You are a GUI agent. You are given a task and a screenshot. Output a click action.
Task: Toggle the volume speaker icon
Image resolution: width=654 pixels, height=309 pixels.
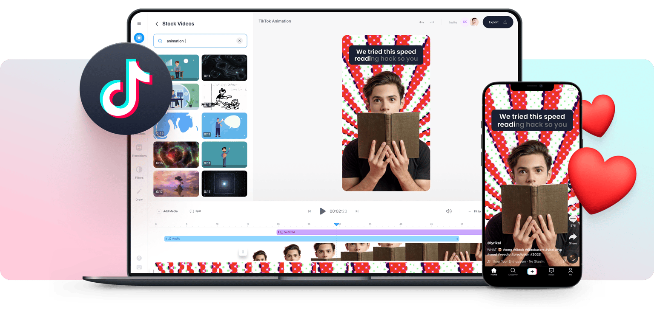[x=449, y=211]
